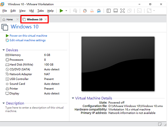Select the Windows 10 tab
The width and height of the screenshot is (168, 127).
[x=35, y=19]
